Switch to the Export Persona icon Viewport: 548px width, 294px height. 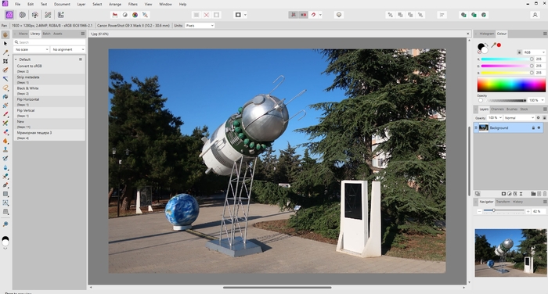click(x=61, y=15)
